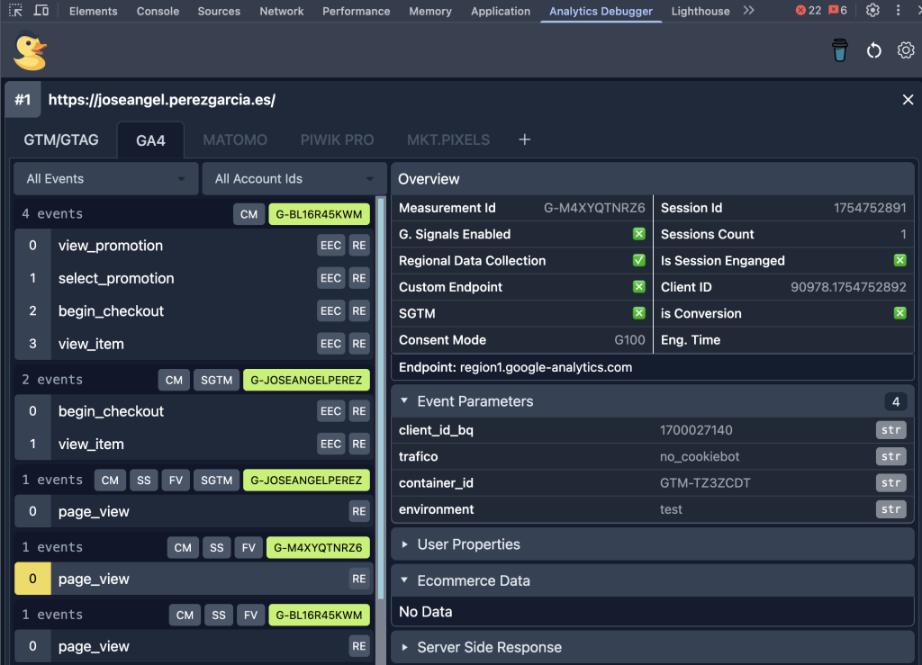Toggle Regional Data Collection checkmark
Viewport: 922px width, 665px height.
click(639, 260)
